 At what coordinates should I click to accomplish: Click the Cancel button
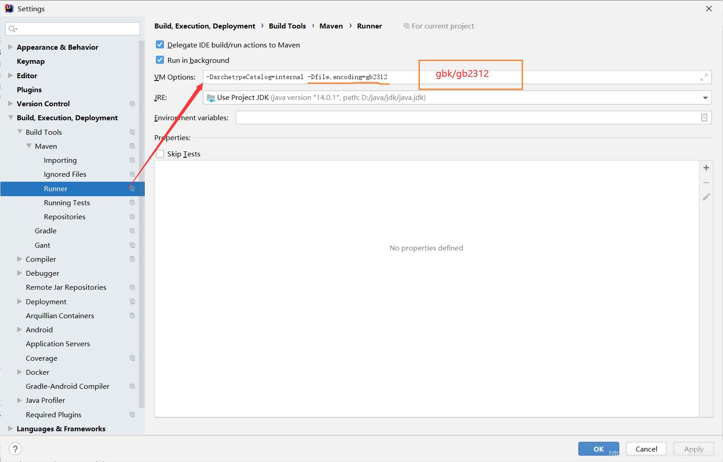pos(646,449)
